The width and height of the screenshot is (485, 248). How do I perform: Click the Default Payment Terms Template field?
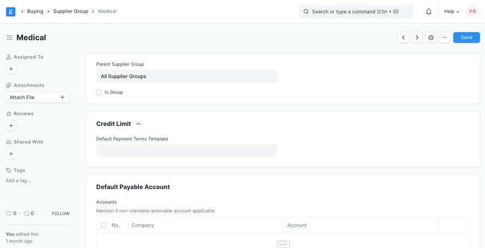coord(186,150)
